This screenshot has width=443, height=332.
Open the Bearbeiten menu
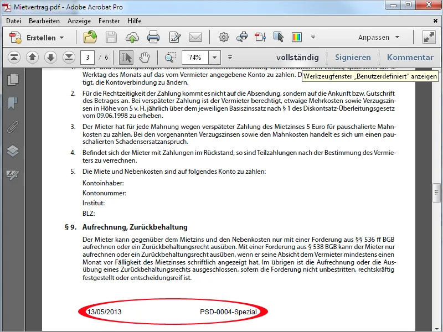44,21
